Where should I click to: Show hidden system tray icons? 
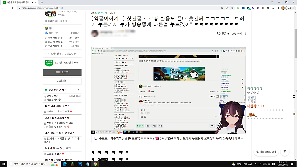(x=255, y=164)
